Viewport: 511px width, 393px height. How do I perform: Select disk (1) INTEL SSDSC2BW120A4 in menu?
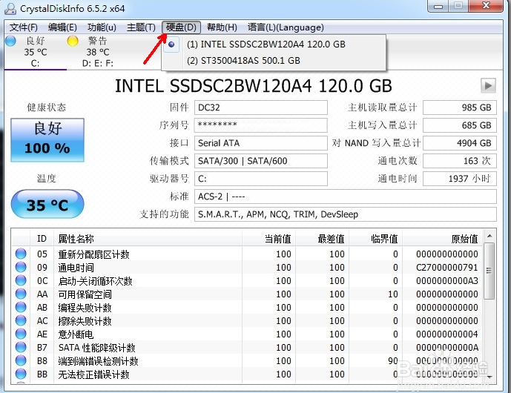pos(274,44)
